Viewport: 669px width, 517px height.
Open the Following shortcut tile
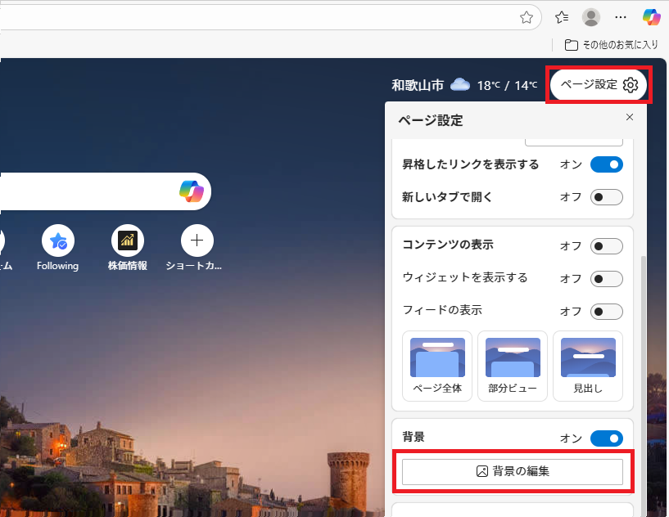point(58,241)
